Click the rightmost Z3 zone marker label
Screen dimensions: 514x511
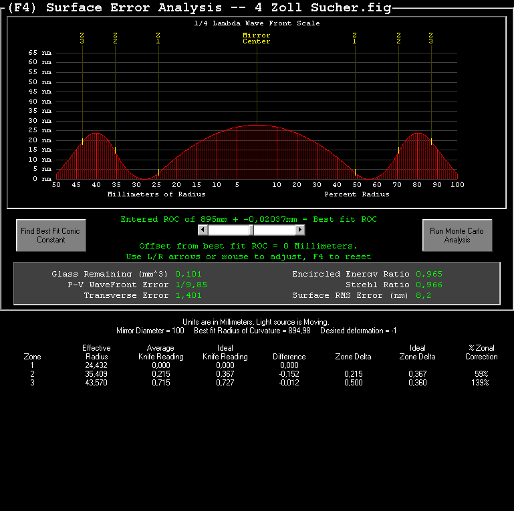point(430,38)
